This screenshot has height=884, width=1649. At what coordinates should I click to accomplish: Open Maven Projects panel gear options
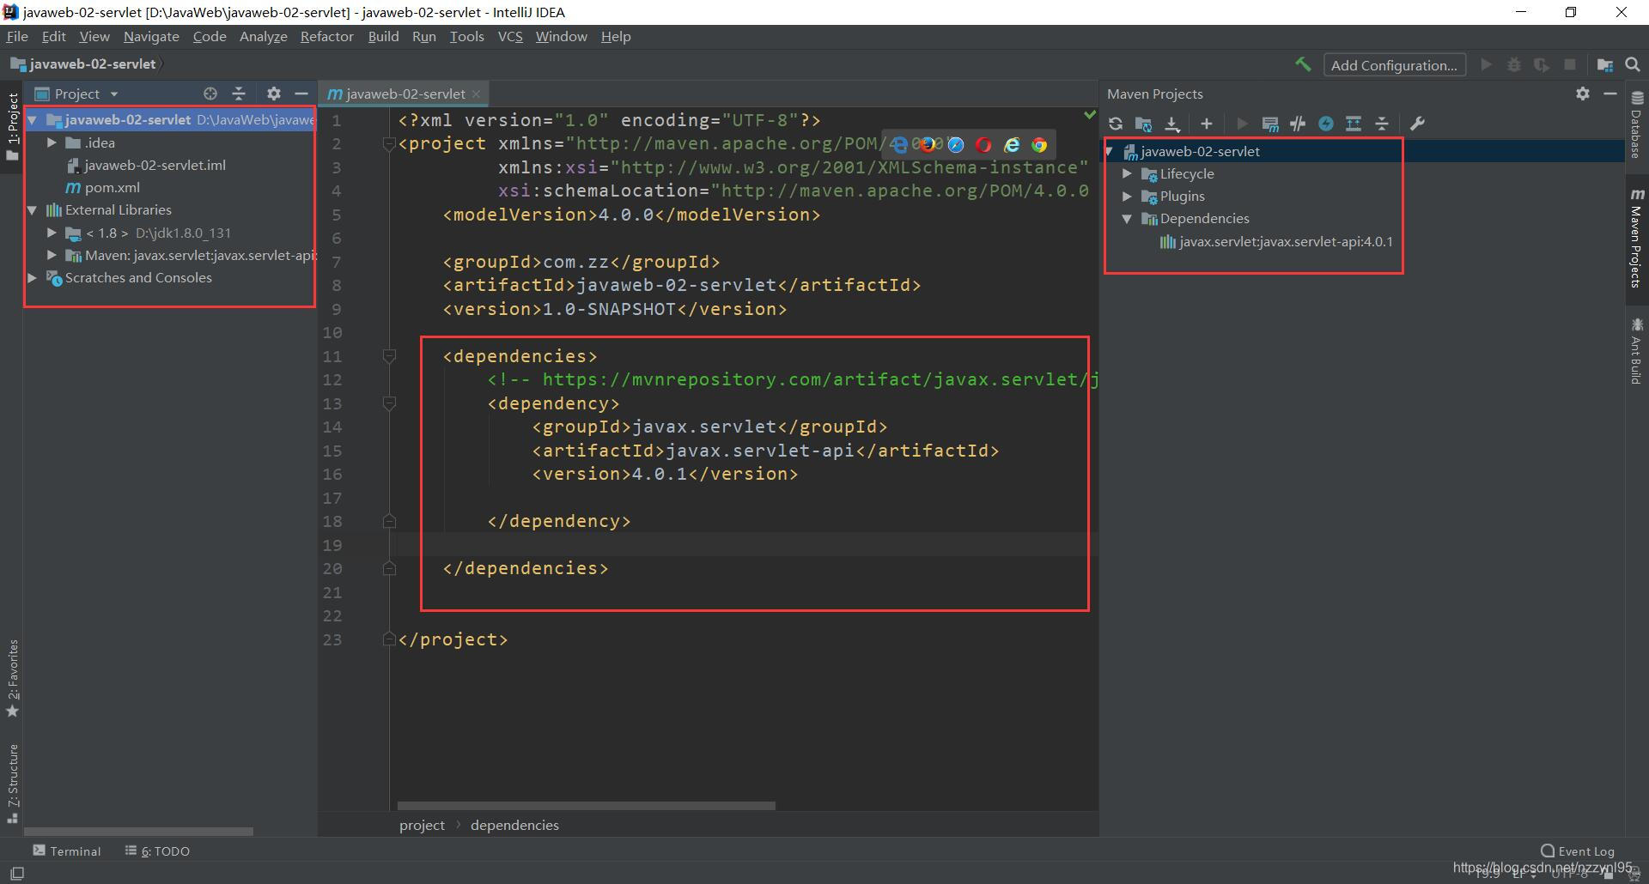pyautogui.click(x=1583, y=94)
